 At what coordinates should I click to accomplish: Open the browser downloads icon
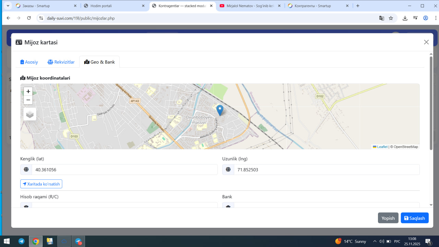(405, 18)
